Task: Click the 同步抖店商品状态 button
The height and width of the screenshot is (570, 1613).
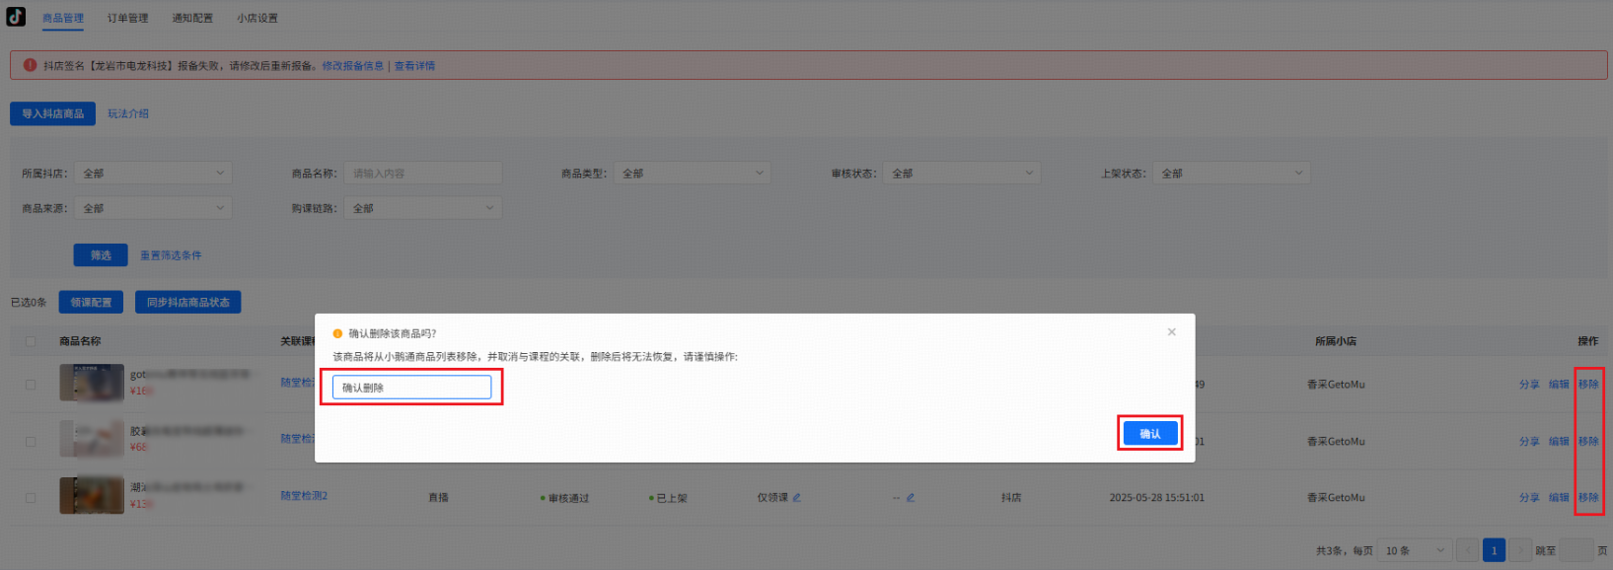Action: [188, 302]
